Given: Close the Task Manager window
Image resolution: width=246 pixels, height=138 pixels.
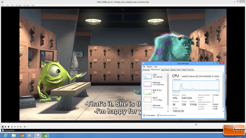Looking at the screenshot, I should click(x=222, y=63).
